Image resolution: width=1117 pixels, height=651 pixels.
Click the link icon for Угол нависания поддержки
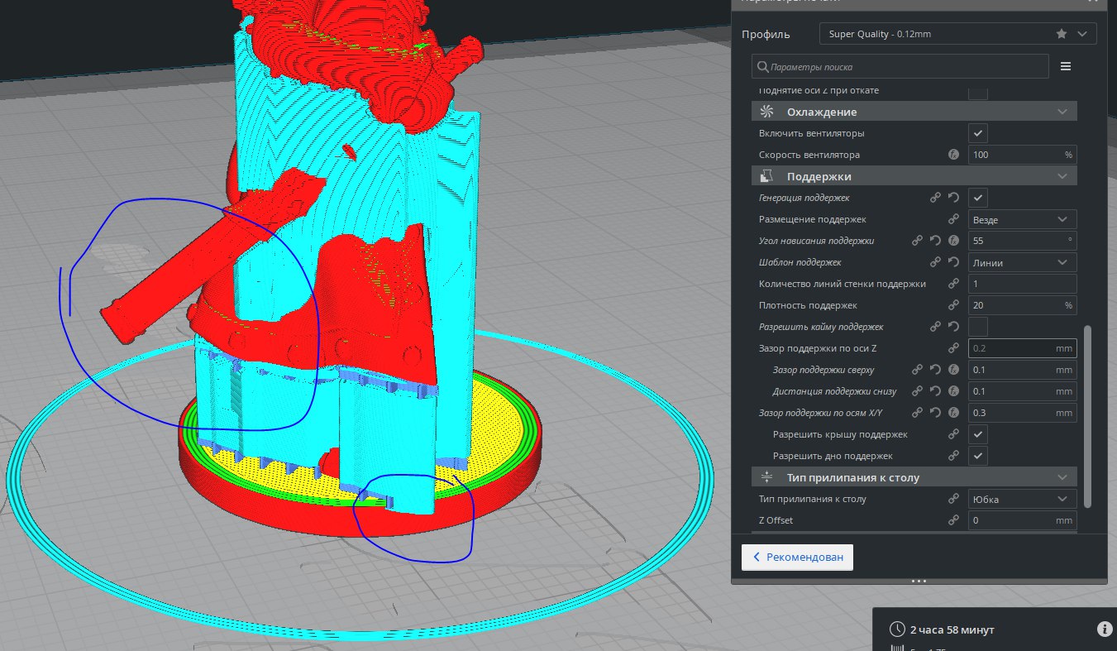point(917,241)
